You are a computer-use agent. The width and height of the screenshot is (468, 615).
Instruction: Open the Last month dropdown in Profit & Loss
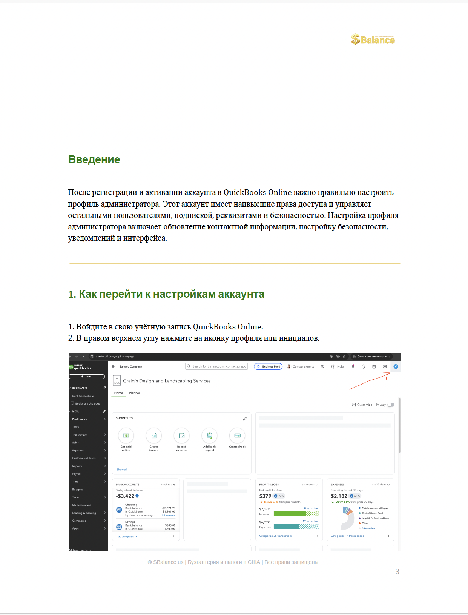pyautogui.click(x=309, y=485)
